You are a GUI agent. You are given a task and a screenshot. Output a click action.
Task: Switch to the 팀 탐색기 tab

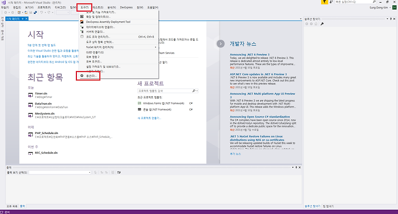point(328,207)
